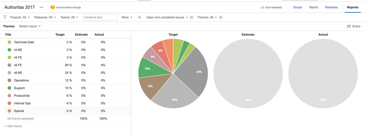
Task: Select the Productivity theme title
Action: point(22,96)
